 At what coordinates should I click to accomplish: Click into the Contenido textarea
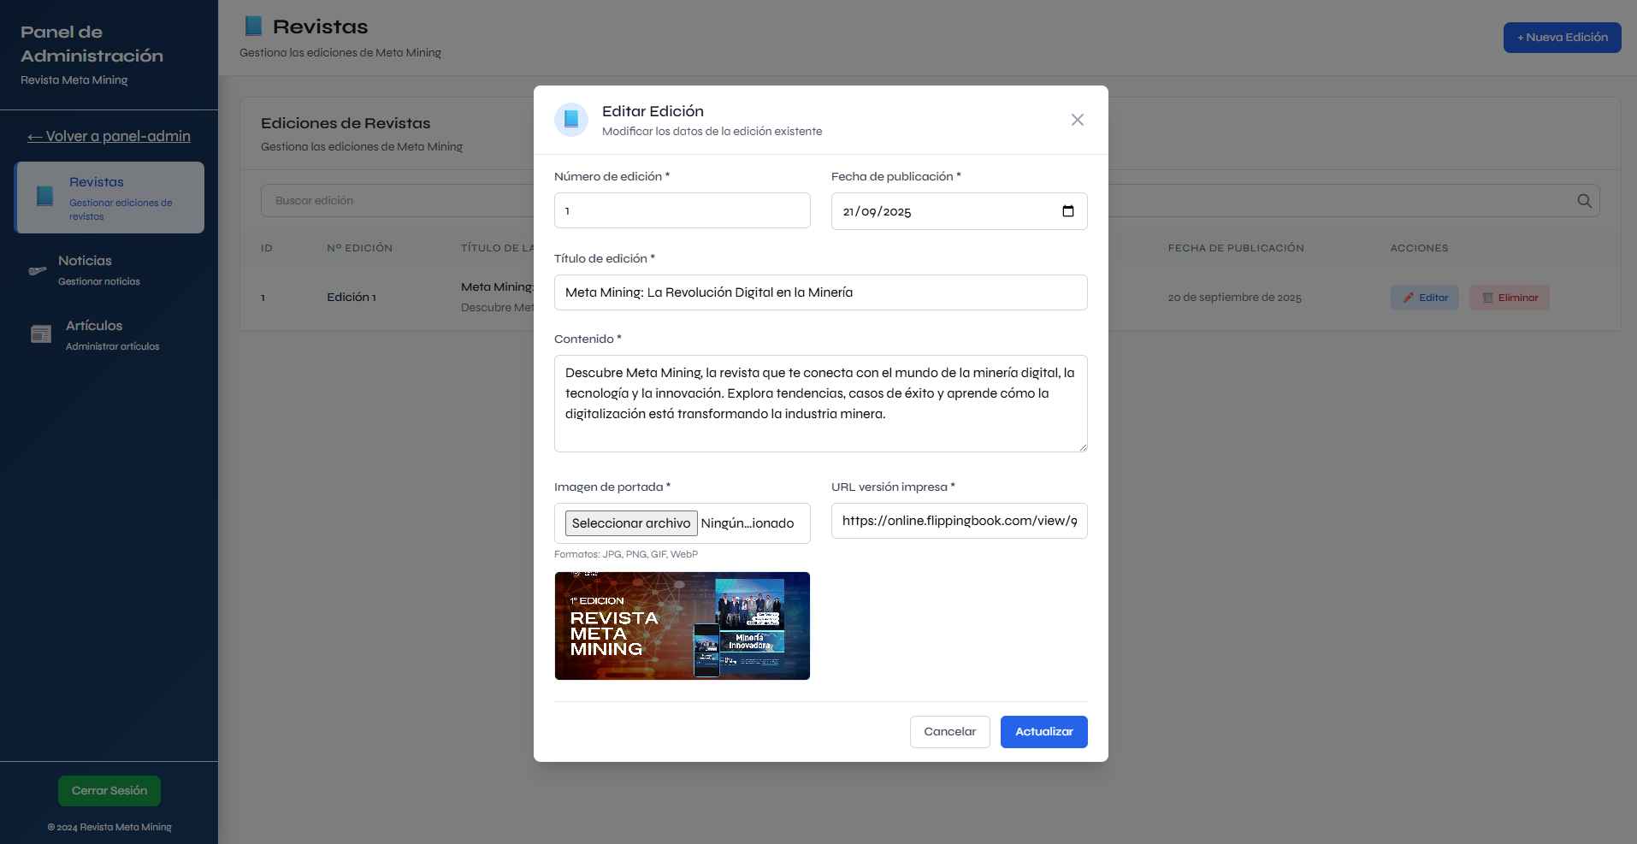(821, 404)
